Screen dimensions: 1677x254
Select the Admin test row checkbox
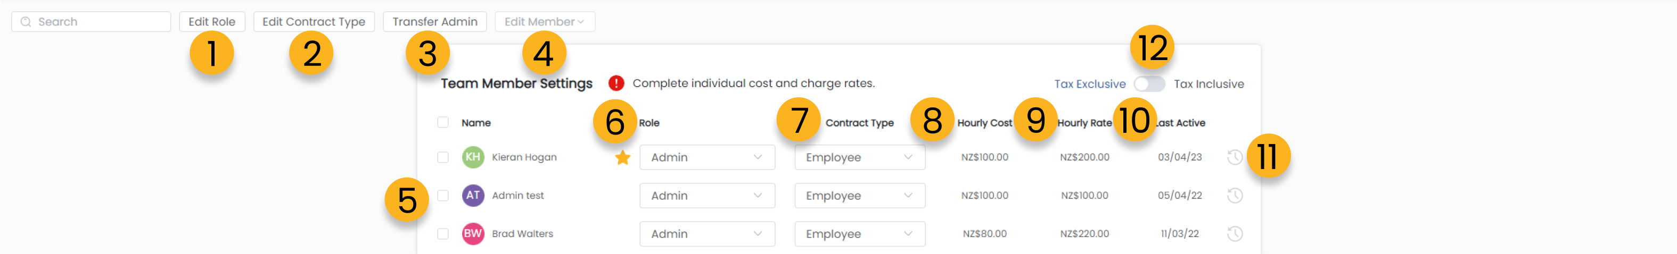coord(443,196)
